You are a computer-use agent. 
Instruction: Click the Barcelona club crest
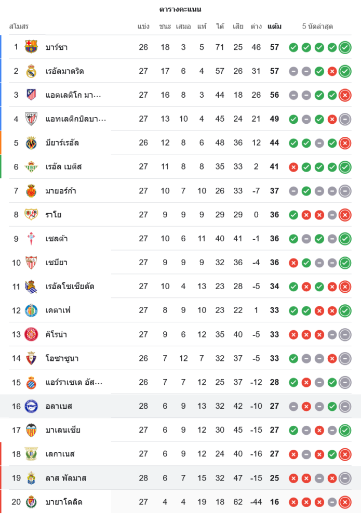pyautogui.click(x=31, y=47)
